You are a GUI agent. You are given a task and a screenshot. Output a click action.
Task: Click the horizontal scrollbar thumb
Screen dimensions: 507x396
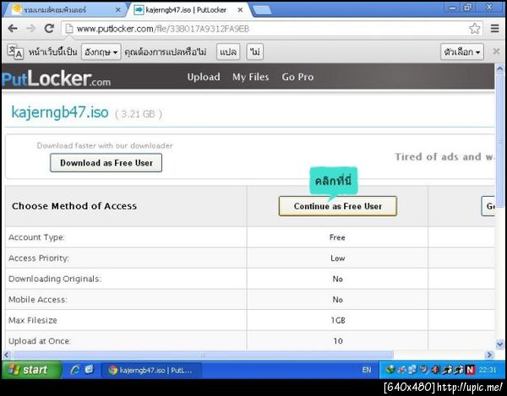203,355
